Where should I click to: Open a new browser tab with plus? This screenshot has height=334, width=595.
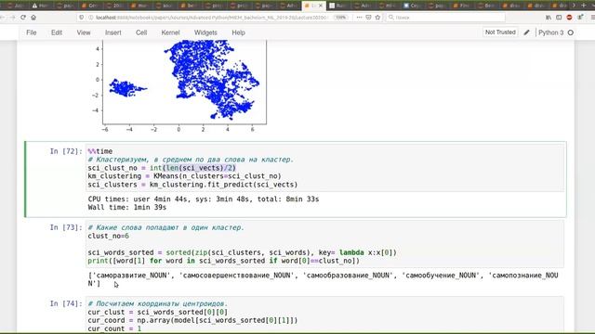584,6
